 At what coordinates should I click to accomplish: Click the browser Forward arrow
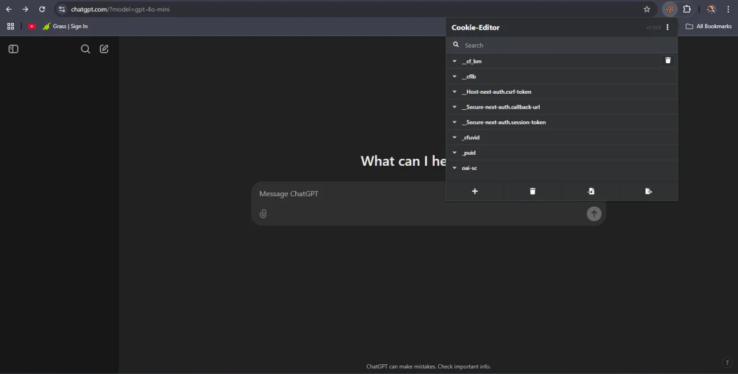pos(25,9)
